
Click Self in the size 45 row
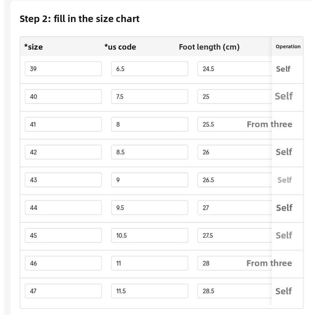tap(284, 235)
